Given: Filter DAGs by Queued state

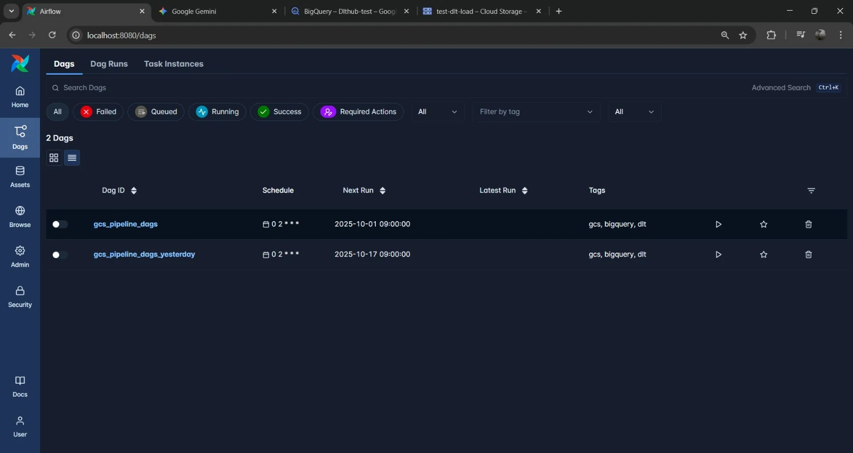Looking at the screenshot, I should (x=156, y=112).
